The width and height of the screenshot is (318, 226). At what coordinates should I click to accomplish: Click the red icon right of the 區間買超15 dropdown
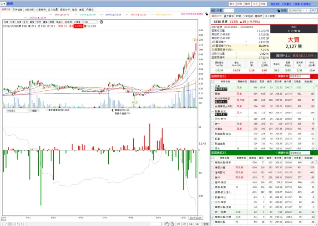pyautogui.click(x=312, y=76)
